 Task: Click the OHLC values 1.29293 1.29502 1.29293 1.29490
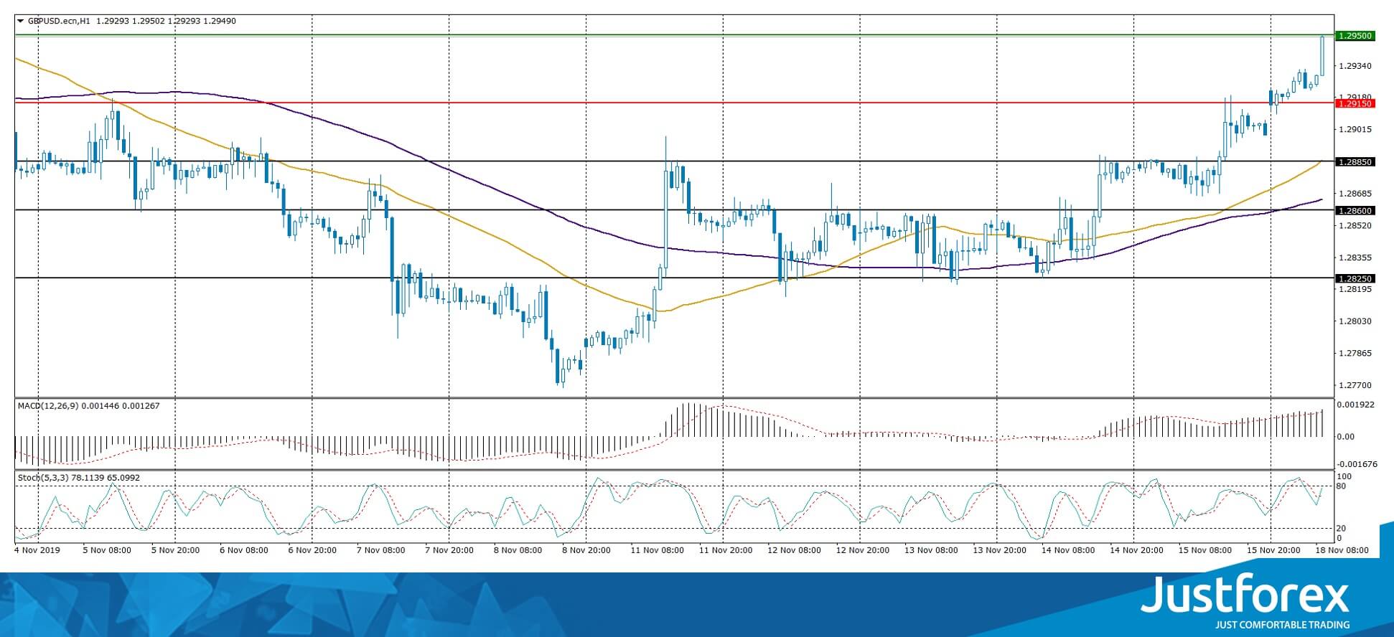pyautogui.click(x=166, y=22)
